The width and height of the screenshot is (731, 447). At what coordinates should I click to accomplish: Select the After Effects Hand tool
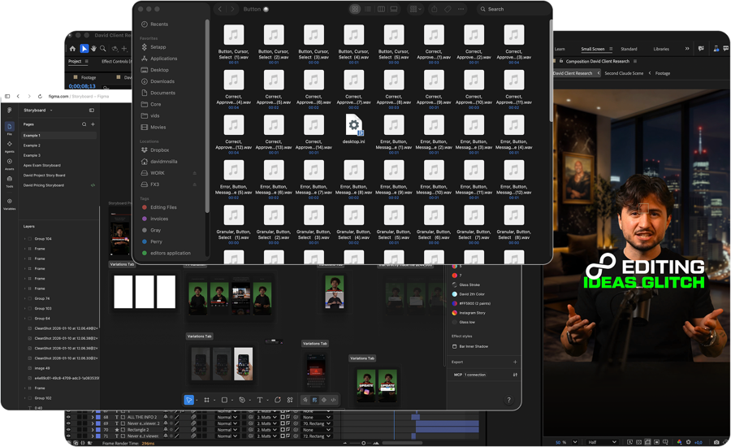pos(93,49)
